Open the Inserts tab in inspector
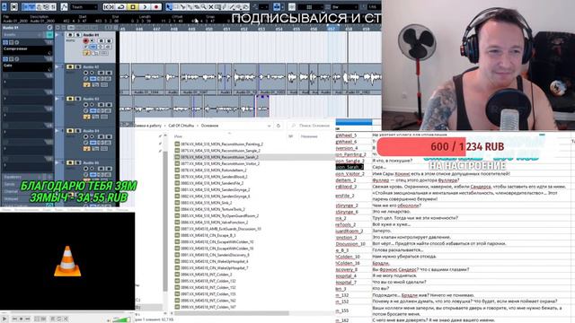This screenshot has height=323, width=575. (x=24, y=35)
